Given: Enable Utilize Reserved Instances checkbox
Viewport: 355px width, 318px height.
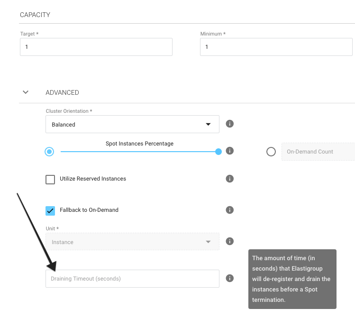Looking at the screenshot, I should (50, 179).
